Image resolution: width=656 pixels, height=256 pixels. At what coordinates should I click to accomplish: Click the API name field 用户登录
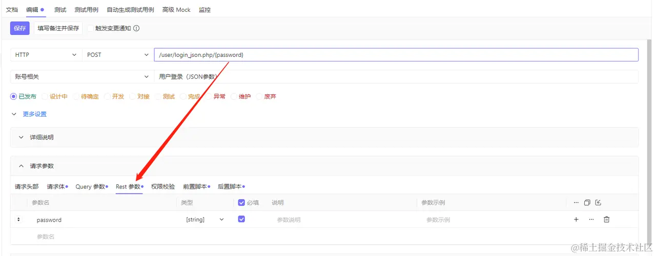(396, 77)
